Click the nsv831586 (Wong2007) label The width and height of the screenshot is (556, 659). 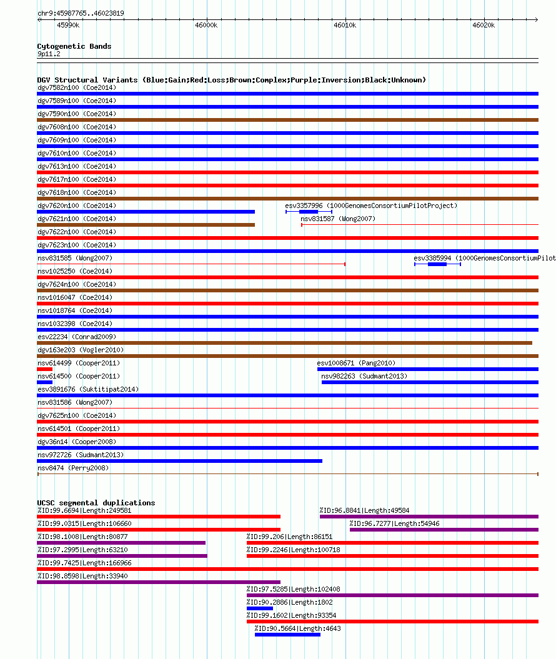pos(75,402)
